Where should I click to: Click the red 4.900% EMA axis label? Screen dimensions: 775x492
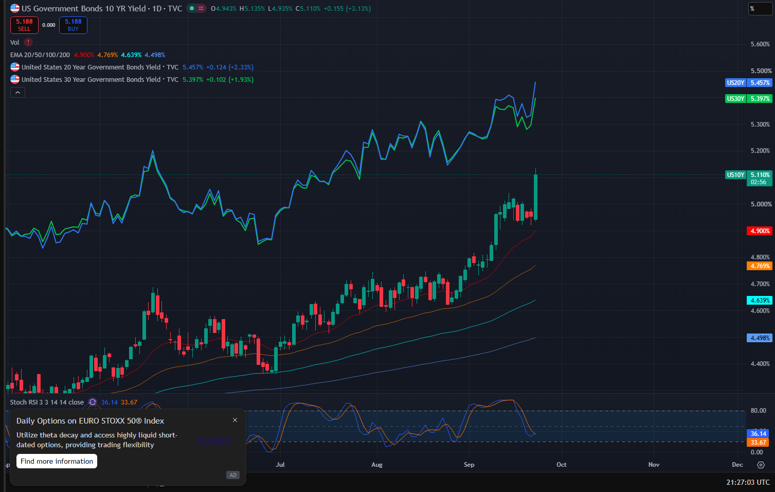(x=760, y=231)
